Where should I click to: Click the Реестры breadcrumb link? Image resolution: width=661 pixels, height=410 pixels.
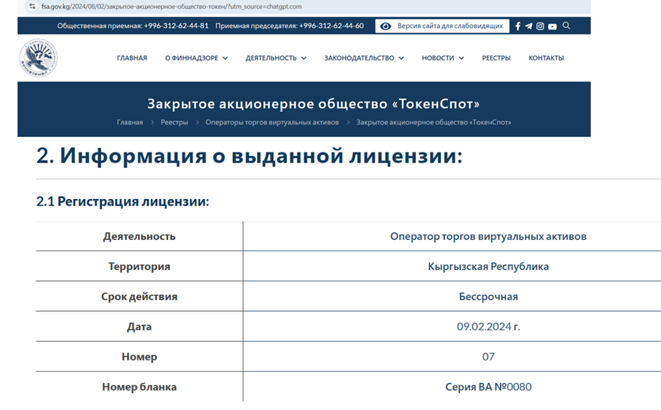click(x=174, y=122)
